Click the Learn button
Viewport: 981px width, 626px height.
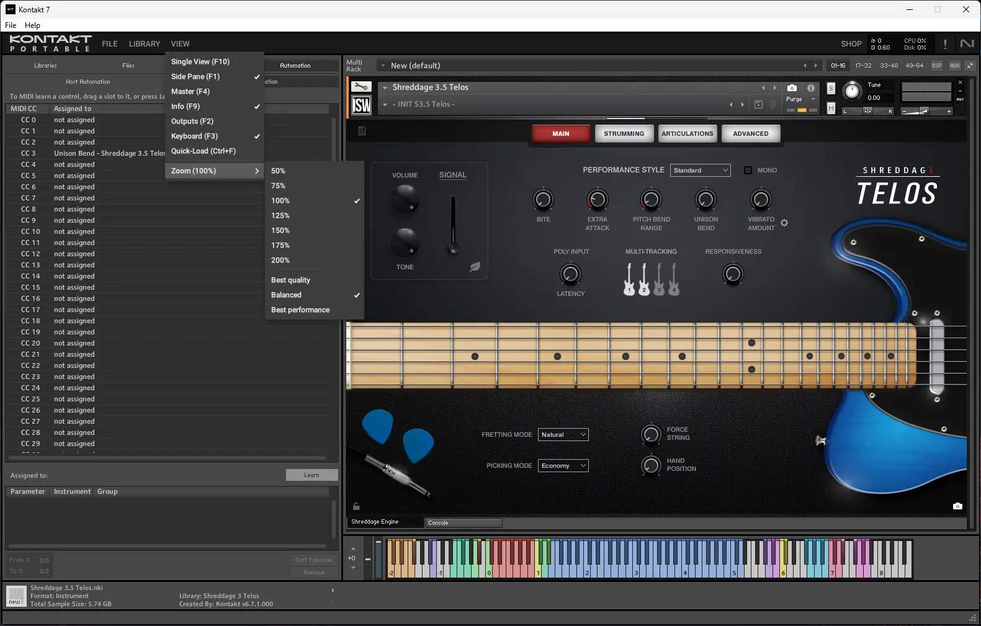point(311,475)
